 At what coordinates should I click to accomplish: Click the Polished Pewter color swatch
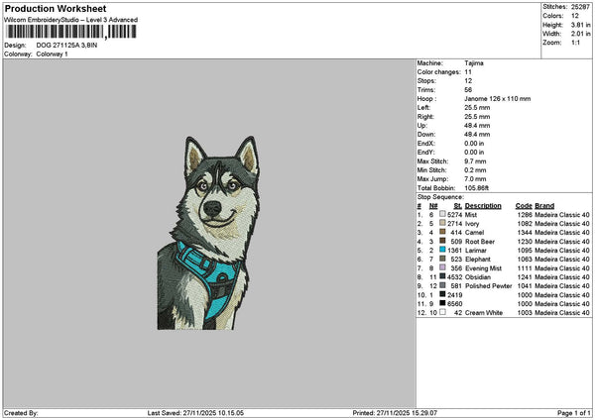point(442,285)
